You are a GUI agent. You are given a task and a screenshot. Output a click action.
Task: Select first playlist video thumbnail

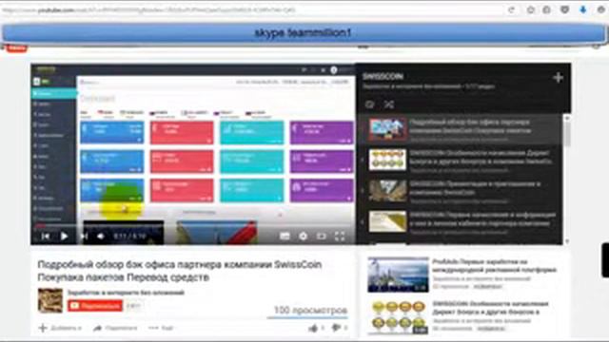(387, 128)
